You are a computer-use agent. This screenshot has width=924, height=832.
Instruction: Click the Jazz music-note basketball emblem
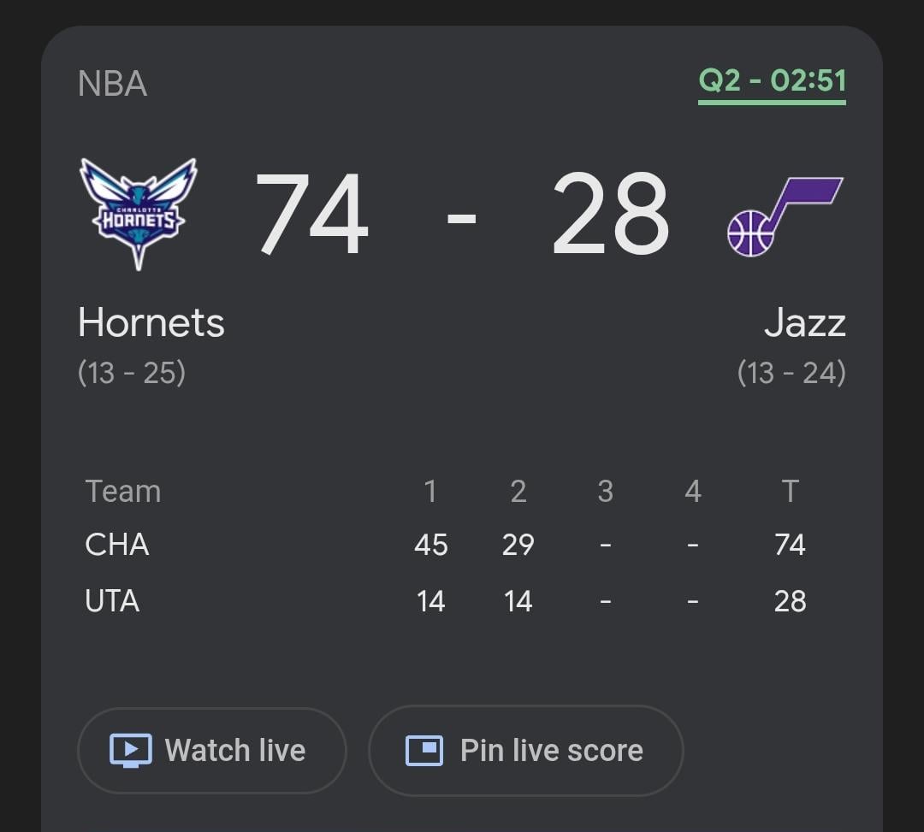[x=783, y=212]
